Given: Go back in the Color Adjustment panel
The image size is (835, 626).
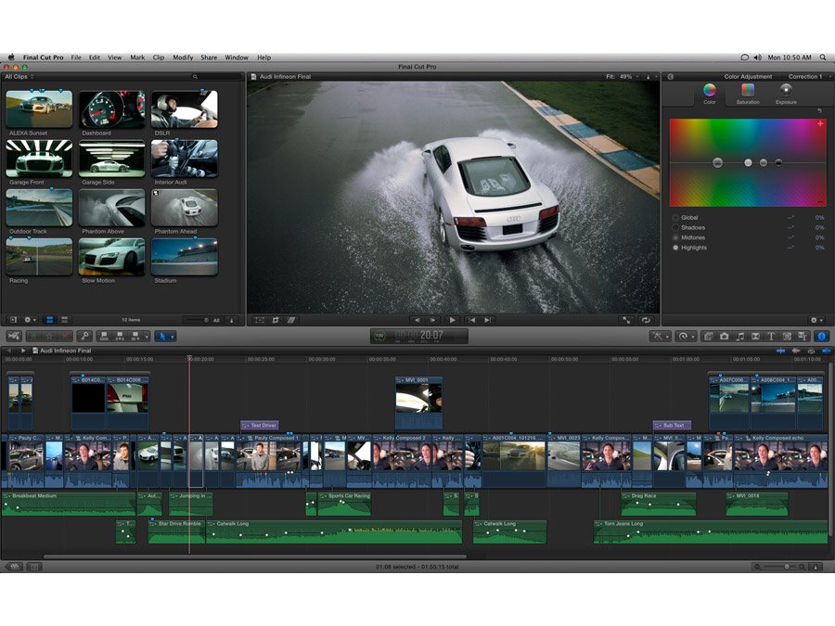Looking at the screenshot, I should tap(671, 77).
